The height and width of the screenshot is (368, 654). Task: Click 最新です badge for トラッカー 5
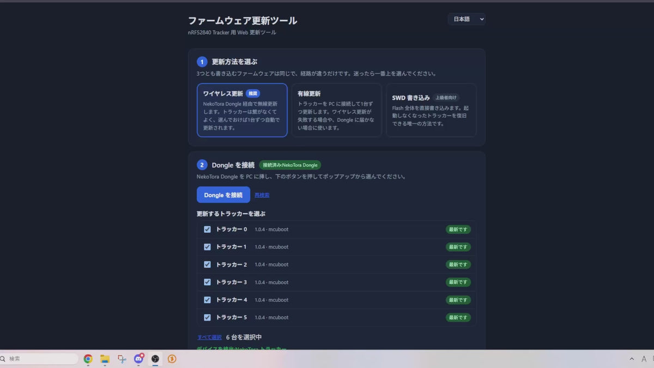point(458,317)
